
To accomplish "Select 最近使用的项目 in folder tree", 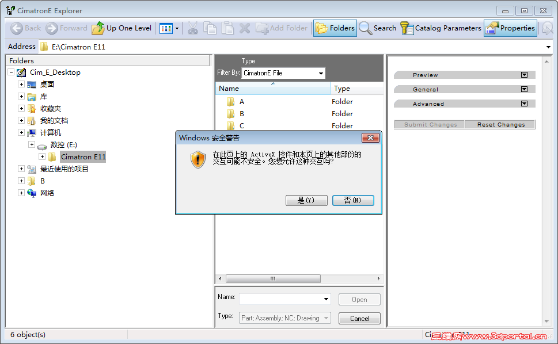I will pos(64,169).
